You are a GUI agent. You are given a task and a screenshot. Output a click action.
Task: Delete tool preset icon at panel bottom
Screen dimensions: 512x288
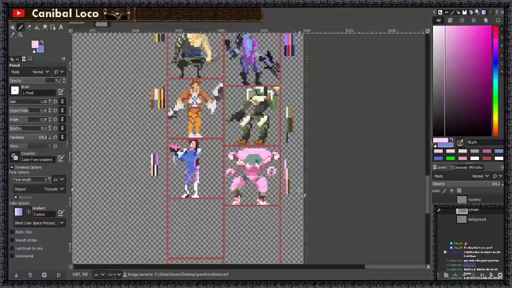(x=44, y=275)
